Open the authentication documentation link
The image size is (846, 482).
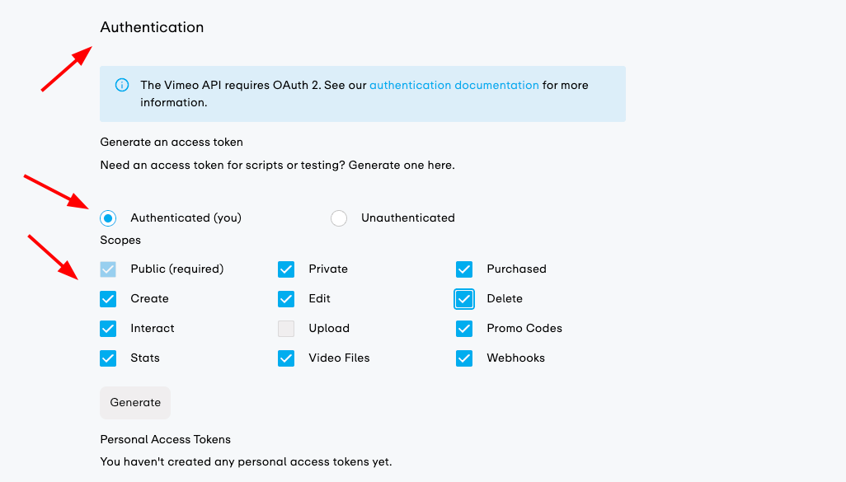(x=454, y=85)
